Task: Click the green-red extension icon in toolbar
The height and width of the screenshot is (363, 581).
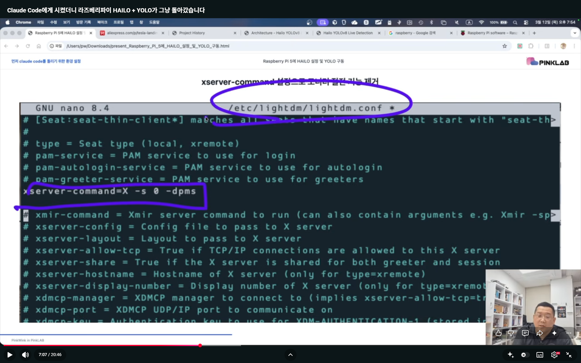Action: (x=520, y=46)
